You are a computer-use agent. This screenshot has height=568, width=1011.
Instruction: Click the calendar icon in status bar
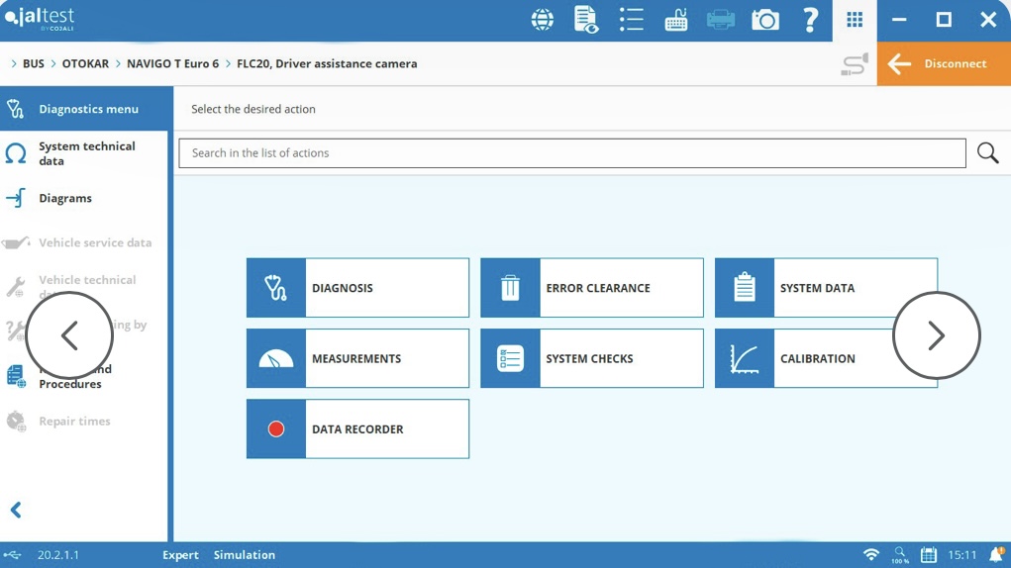click(x=929, y=554)
